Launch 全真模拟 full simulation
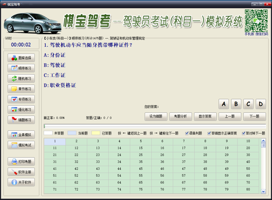Image resolution: width=272 pixels, height=200 pixels. (x=21, y=135)
